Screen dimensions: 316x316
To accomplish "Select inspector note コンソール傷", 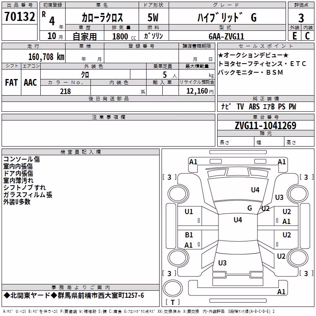I will [x=22, y=159].
